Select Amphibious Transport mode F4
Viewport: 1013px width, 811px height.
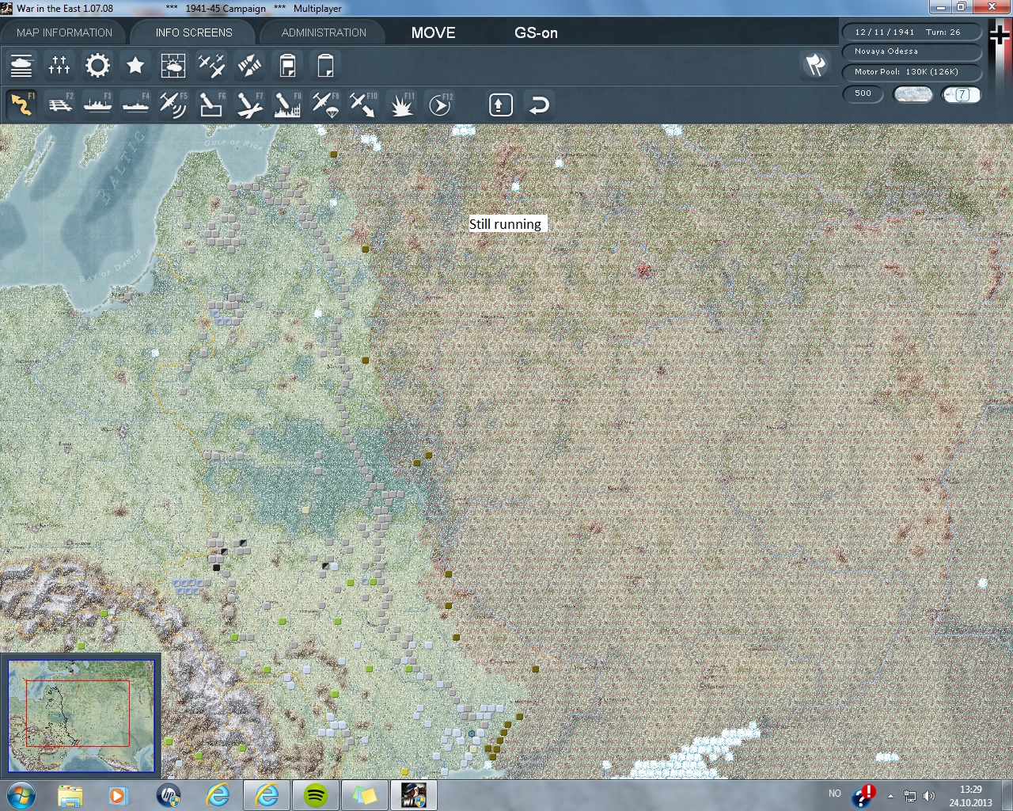(x=135, y=105)
